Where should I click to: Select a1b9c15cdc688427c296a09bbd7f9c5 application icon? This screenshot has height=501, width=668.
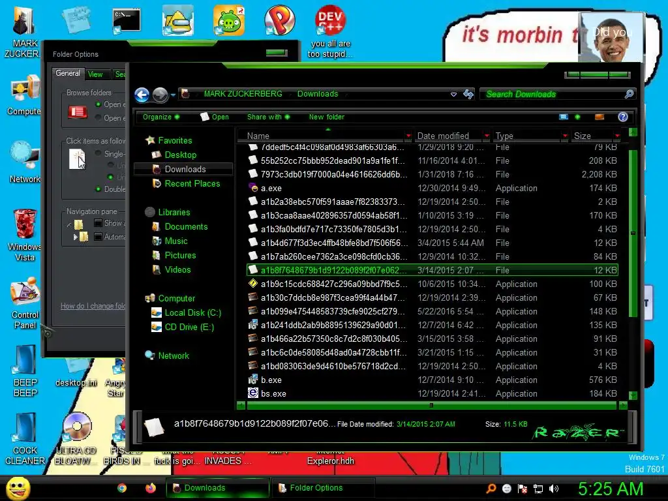pyautogui.click(x=253, y=284)
